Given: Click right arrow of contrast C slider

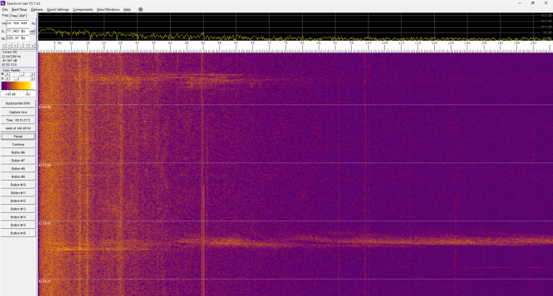Looking at the screenshot, I should 32,78.
